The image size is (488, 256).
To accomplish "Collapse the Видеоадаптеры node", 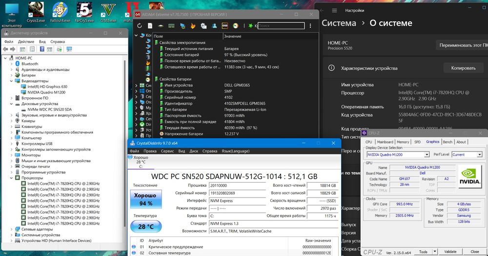I will 12,81.
